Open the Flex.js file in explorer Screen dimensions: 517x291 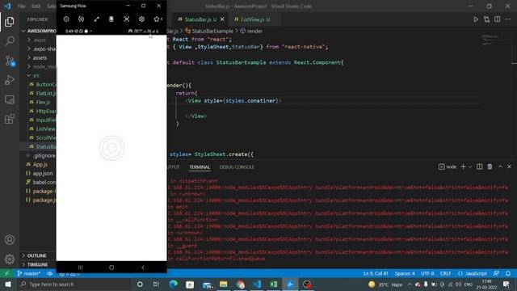[x=43, y=103]
